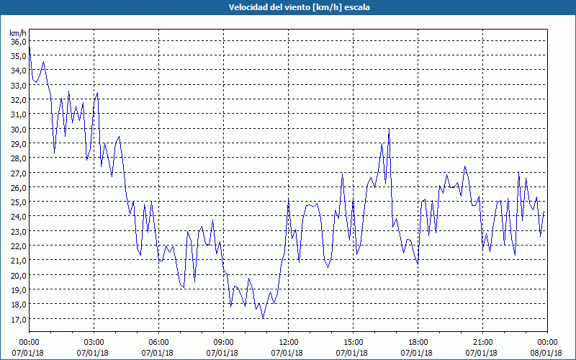
Task: Click the '23,0' y-axis label
Action: [19, 231]
